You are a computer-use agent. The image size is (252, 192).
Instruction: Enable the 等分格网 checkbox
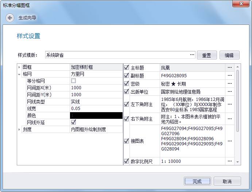click(x=73, y=81)
